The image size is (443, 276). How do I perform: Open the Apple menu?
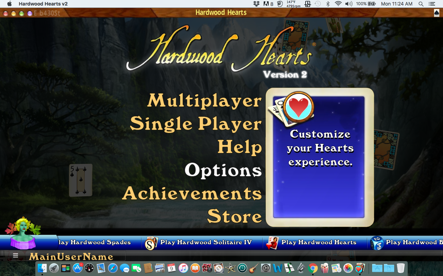click(9, 4)
